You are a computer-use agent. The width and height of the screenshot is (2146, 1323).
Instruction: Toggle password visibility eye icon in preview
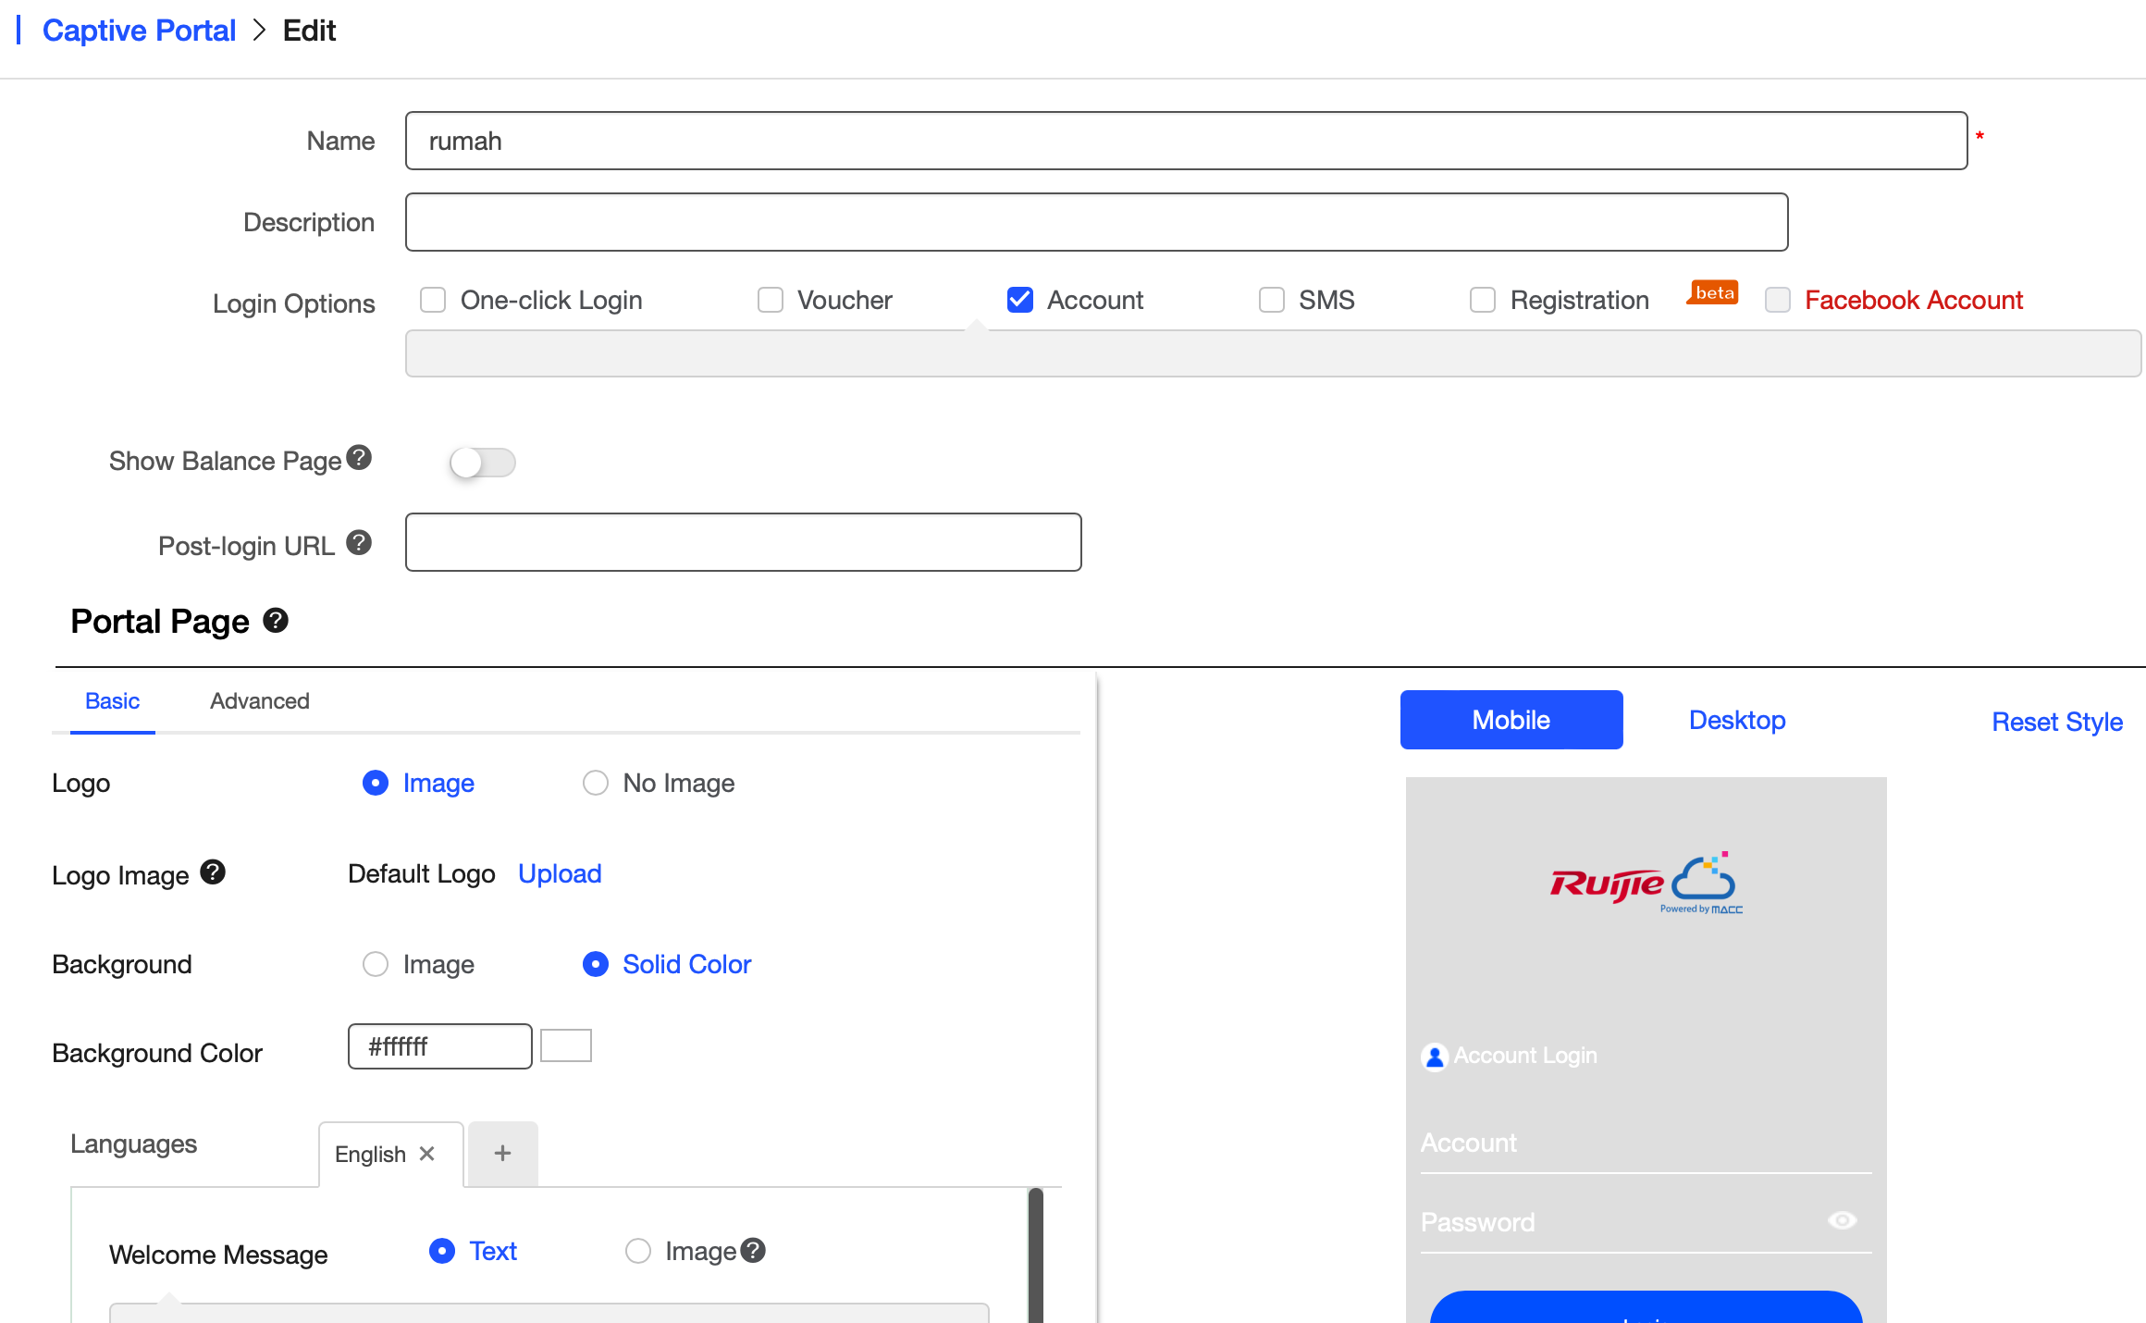tap(1842, 1220)
